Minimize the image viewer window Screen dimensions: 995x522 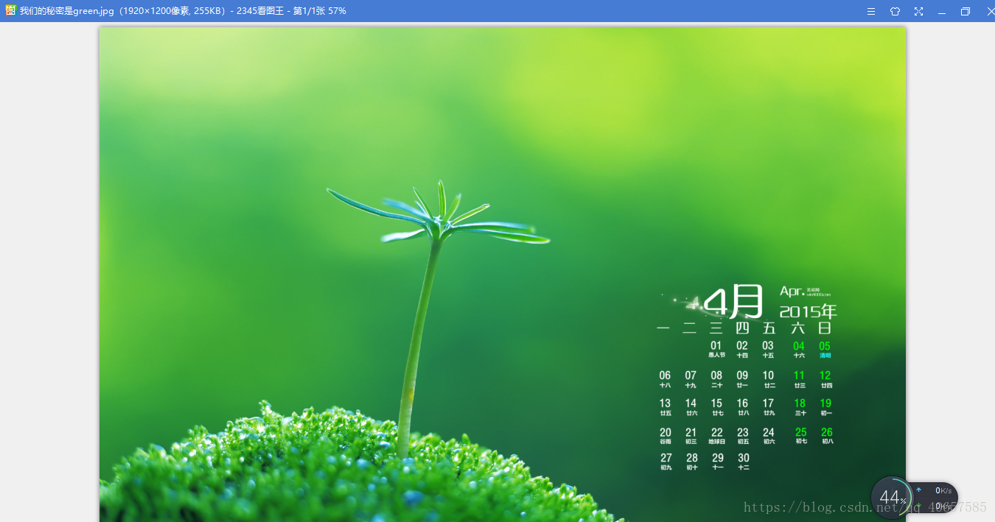pos(942,12)
